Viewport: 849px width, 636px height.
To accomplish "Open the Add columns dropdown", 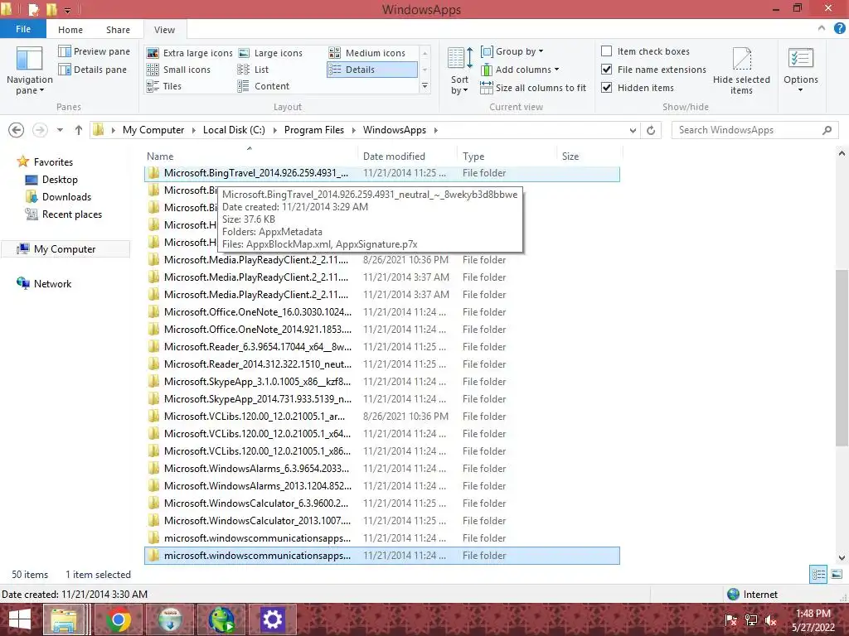I will [x=520, y=70].
